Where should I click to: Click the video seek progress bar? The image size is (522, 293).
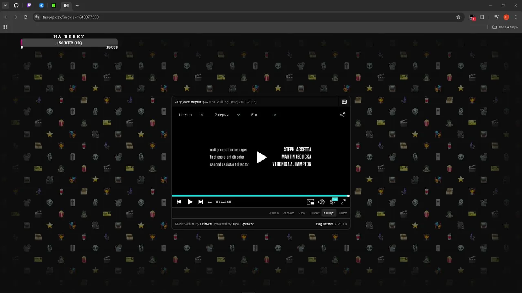(x=261, y=196)
